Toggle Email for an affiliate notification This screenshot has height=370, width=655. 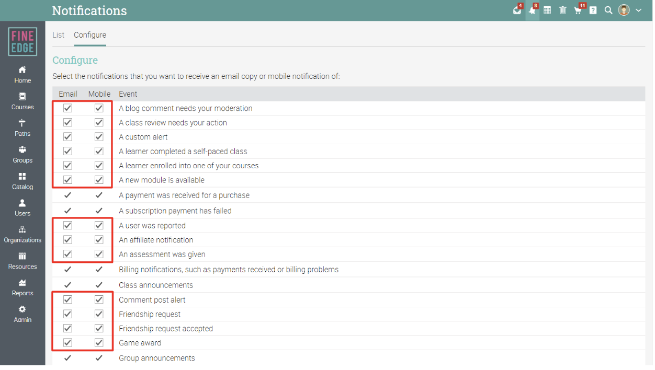point(67,240)
